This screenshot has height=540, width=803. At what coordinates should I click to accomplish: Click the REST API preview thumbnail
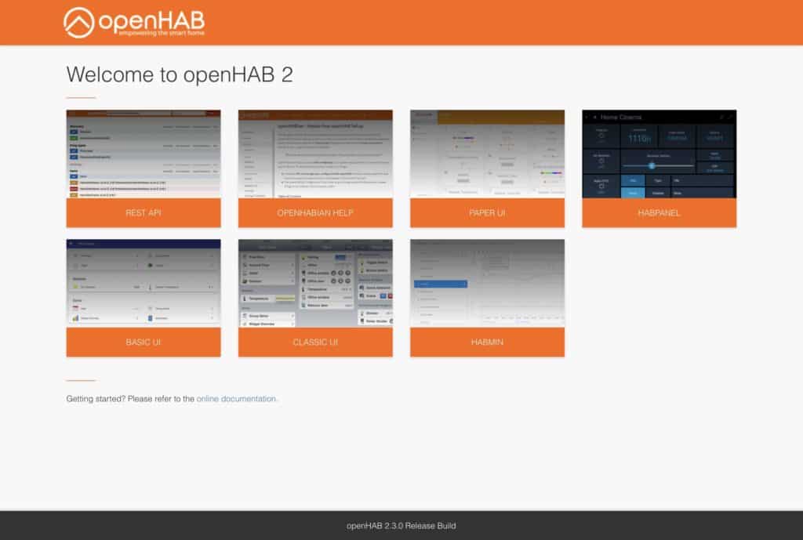click(144, 154)
